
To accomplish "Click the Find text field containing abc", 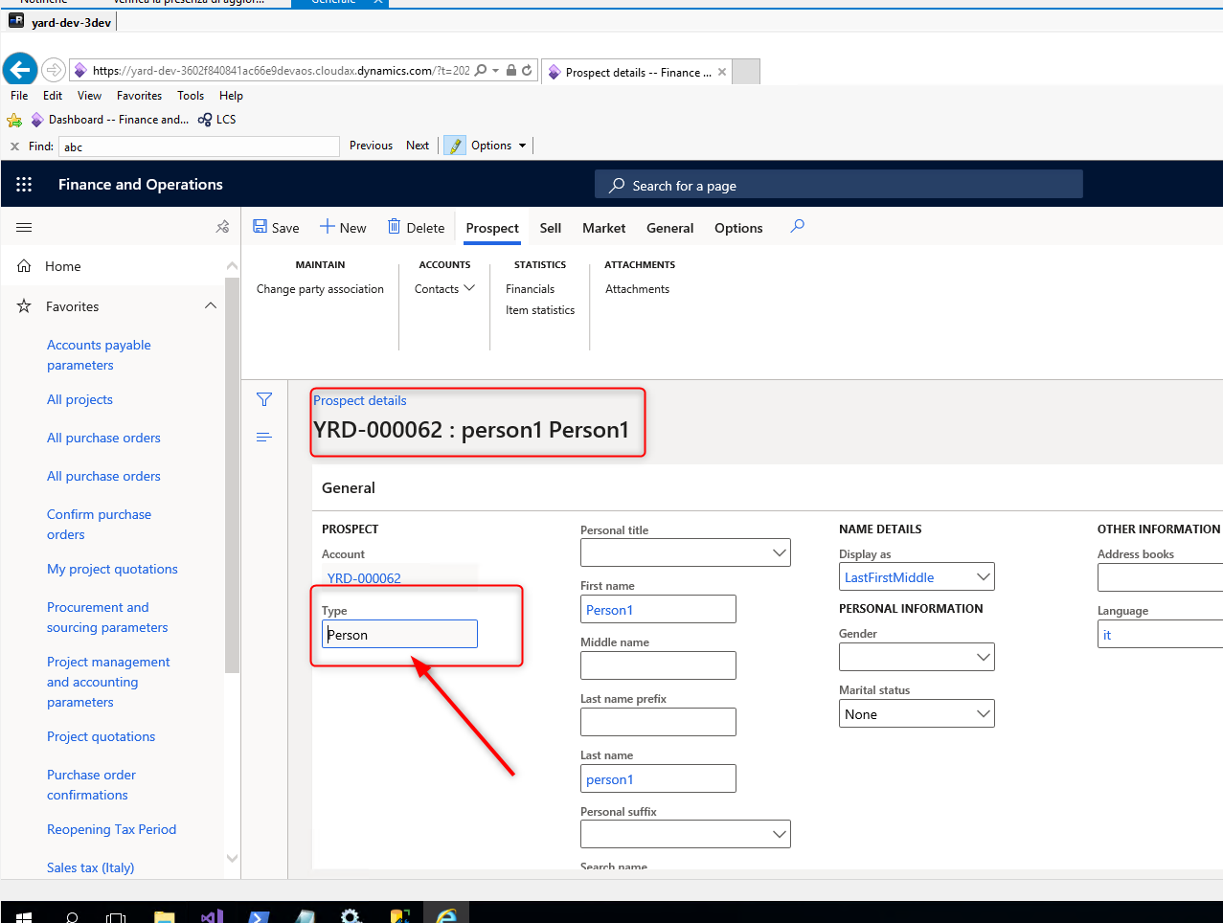I will click(199, 146).
